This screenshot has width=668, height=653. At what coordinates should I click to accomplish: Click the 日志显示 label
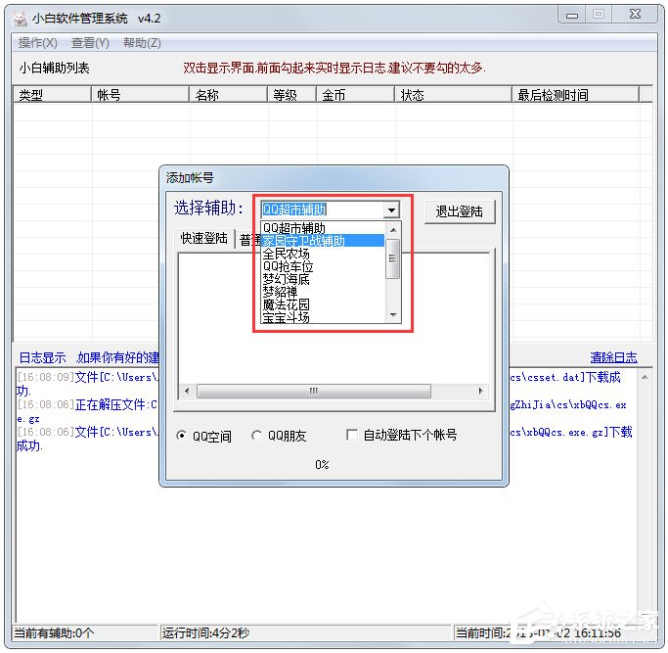pos(43,357)
